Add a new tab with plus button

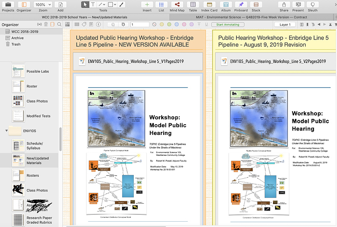335,17
